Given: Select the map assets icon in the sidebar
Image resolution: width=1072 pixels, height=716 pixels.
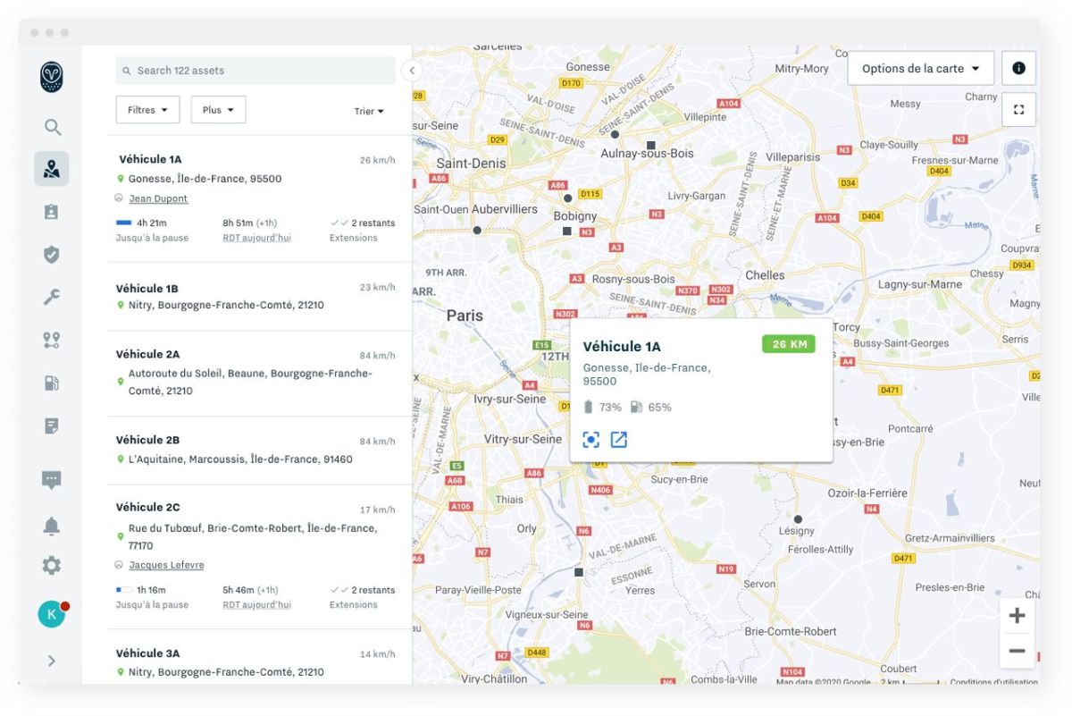Looking at the screenshot, I should tap(52, 169).
